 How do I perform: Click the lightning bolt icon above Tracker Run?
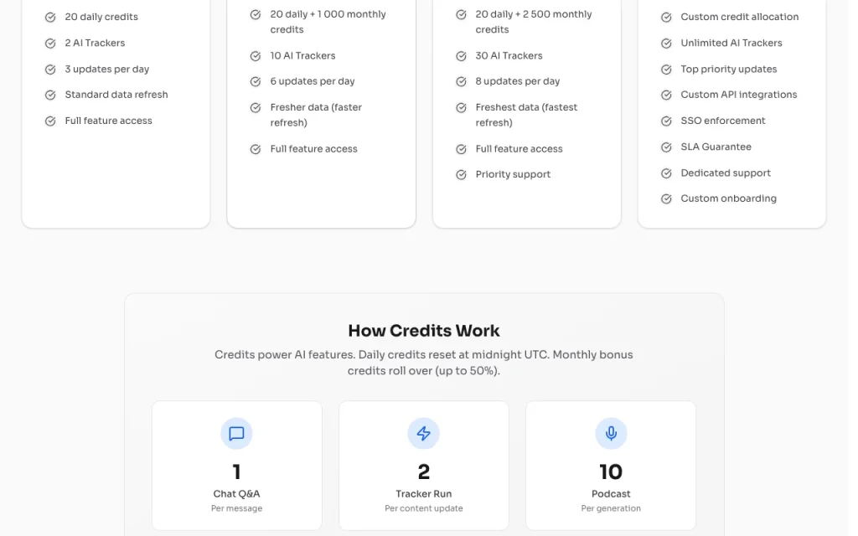tap(423, 434)
